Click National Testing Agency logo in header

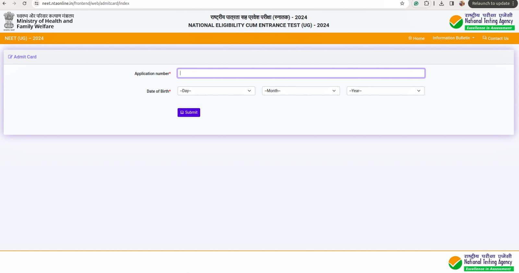click(482, 21)
